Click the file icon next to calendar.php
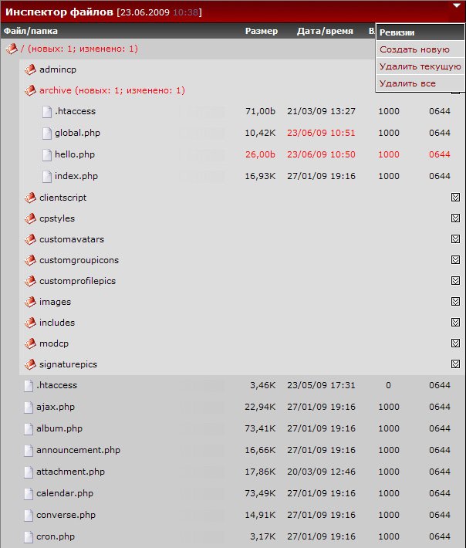 click(29, 494)
